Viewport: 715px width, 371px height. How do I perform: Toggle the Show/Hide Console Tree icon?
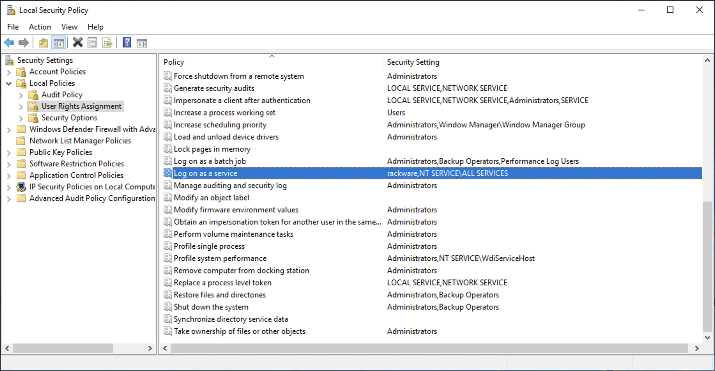58,43
